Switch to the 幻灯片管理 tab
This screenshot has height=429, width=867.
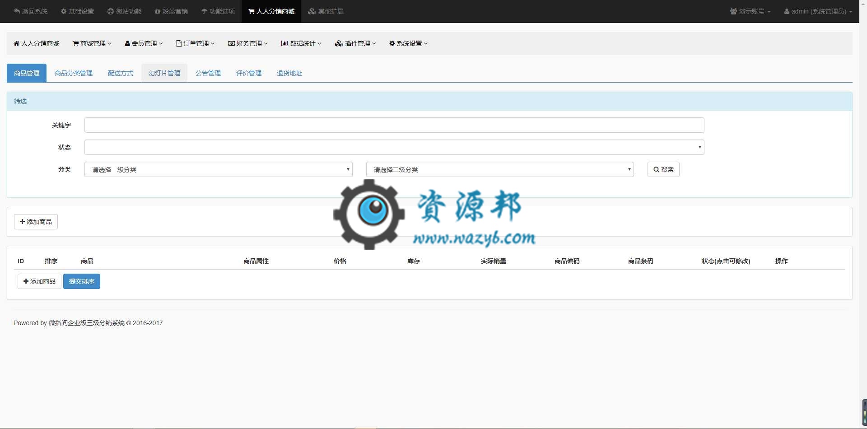click(x=164, y=73)
